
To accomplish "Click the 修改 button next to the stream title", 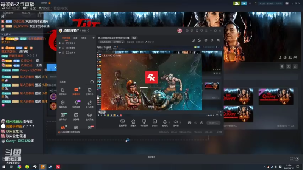I will tap(134, 38).
